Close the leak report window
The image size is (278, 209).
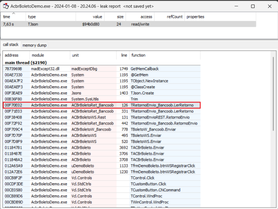click(x=270, y=6)
